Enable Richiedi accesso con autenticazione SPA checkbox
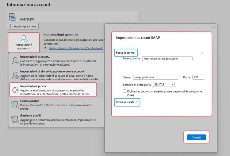Screen dimensions: 230x156 (125, 91)
